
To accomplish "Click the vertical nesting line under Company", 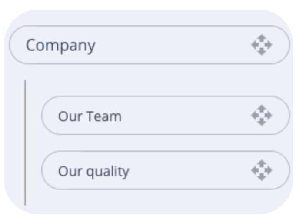I will [x=25, y=143].
